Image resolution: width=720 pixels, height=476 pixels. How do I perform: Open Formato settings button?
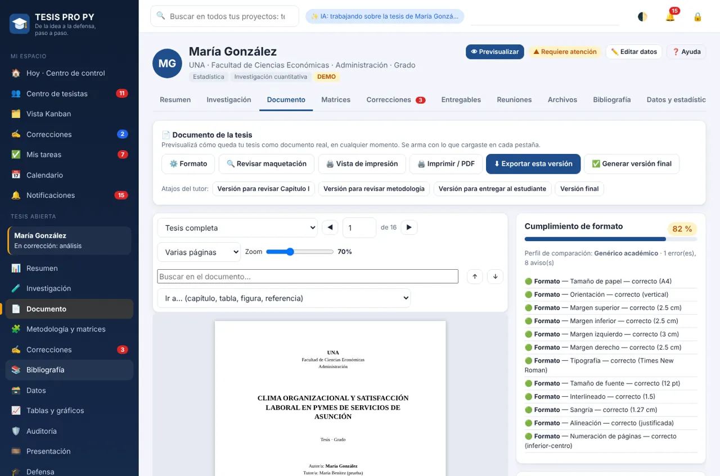(188, 164)
